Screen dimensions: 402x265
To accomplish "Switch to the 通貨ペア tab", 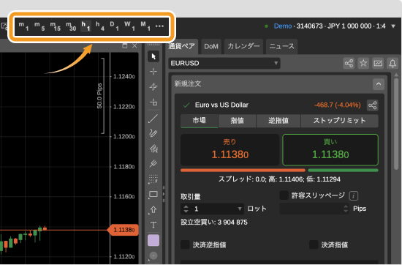I will click(x=182, y=46).
